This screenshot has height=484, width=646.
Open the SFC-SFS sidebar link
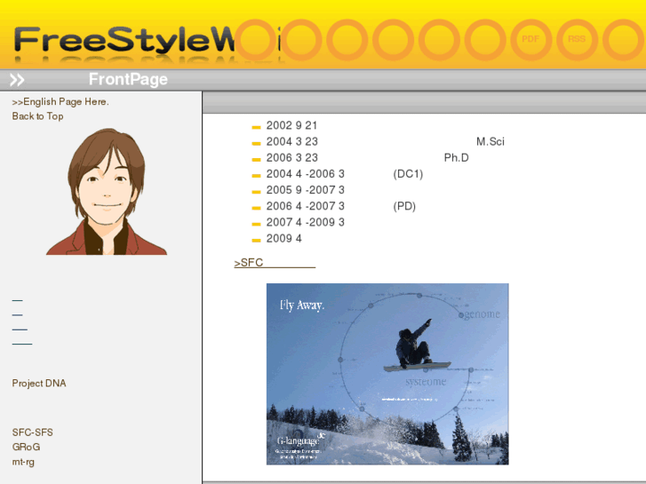point(33,432)
